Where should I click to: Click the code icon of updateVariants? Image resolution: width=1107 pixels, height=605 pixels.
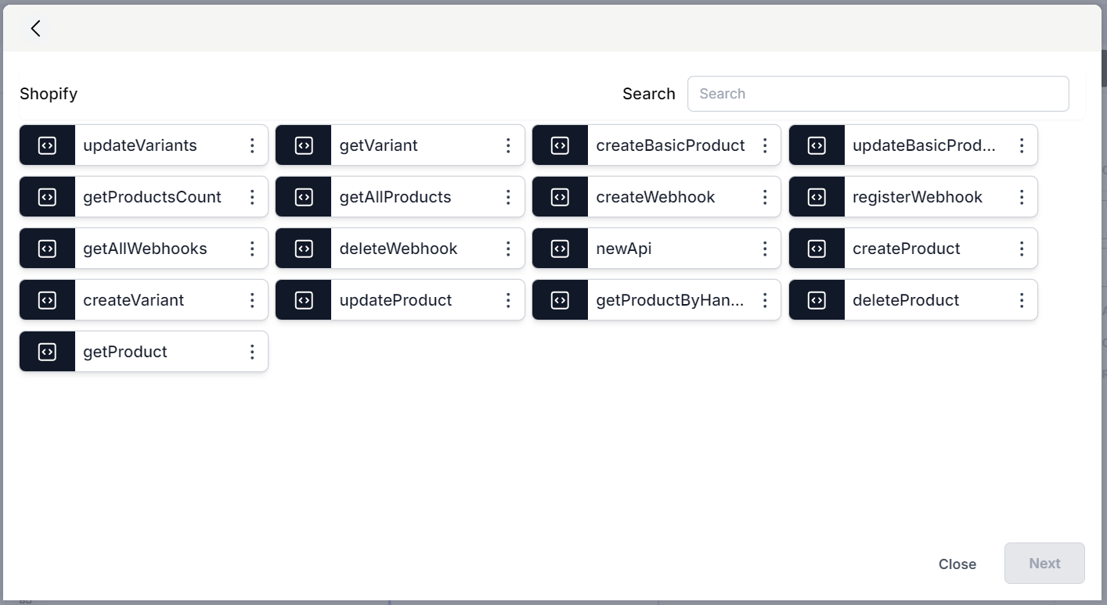pos(47,145)
